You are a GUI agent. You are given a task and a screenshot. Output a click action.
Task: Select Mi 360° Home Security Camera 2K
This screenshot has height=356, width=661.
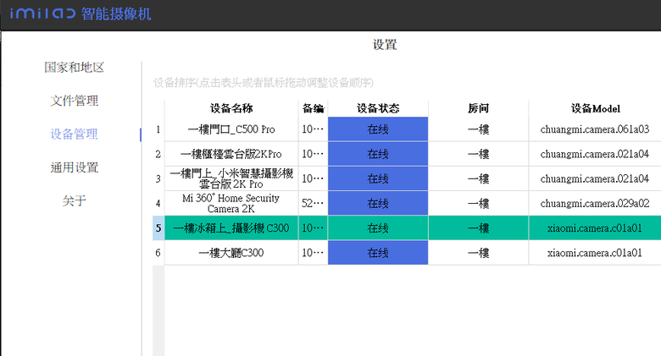pyautogui.click(x=231, y=204)
